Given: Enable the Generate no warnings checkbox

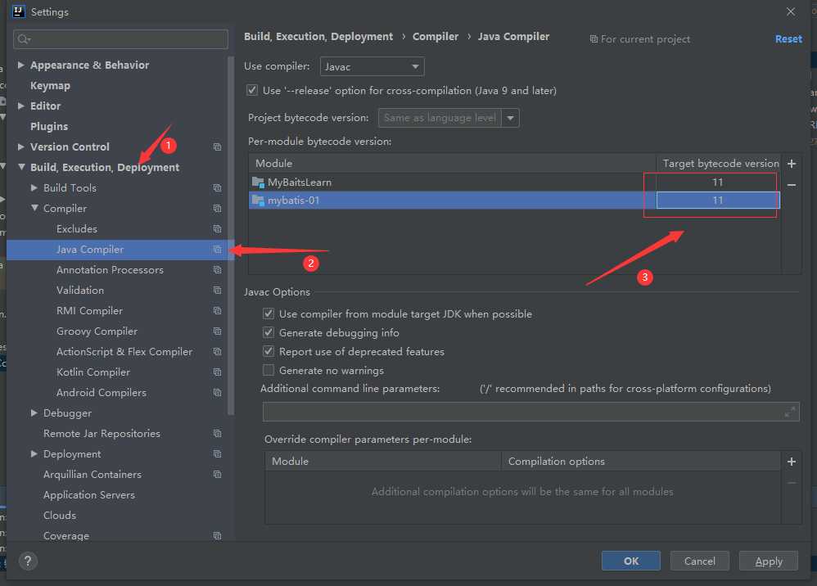Looking at the screenshot, I should click(x=269, y=371).
